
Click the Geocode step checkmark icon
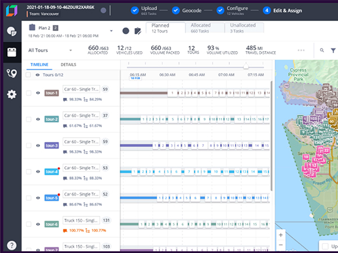pos(176,10)
